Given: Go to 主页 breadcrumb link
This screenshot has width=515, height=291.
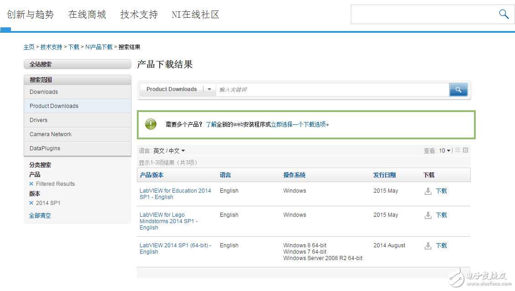Looking at the screenshot, I should pos(29,47).
